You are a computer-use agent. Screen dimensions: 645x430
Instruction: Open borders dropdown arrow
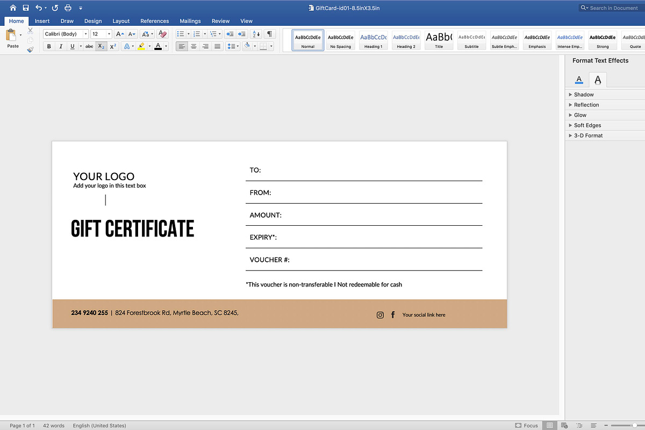[271, 47]
